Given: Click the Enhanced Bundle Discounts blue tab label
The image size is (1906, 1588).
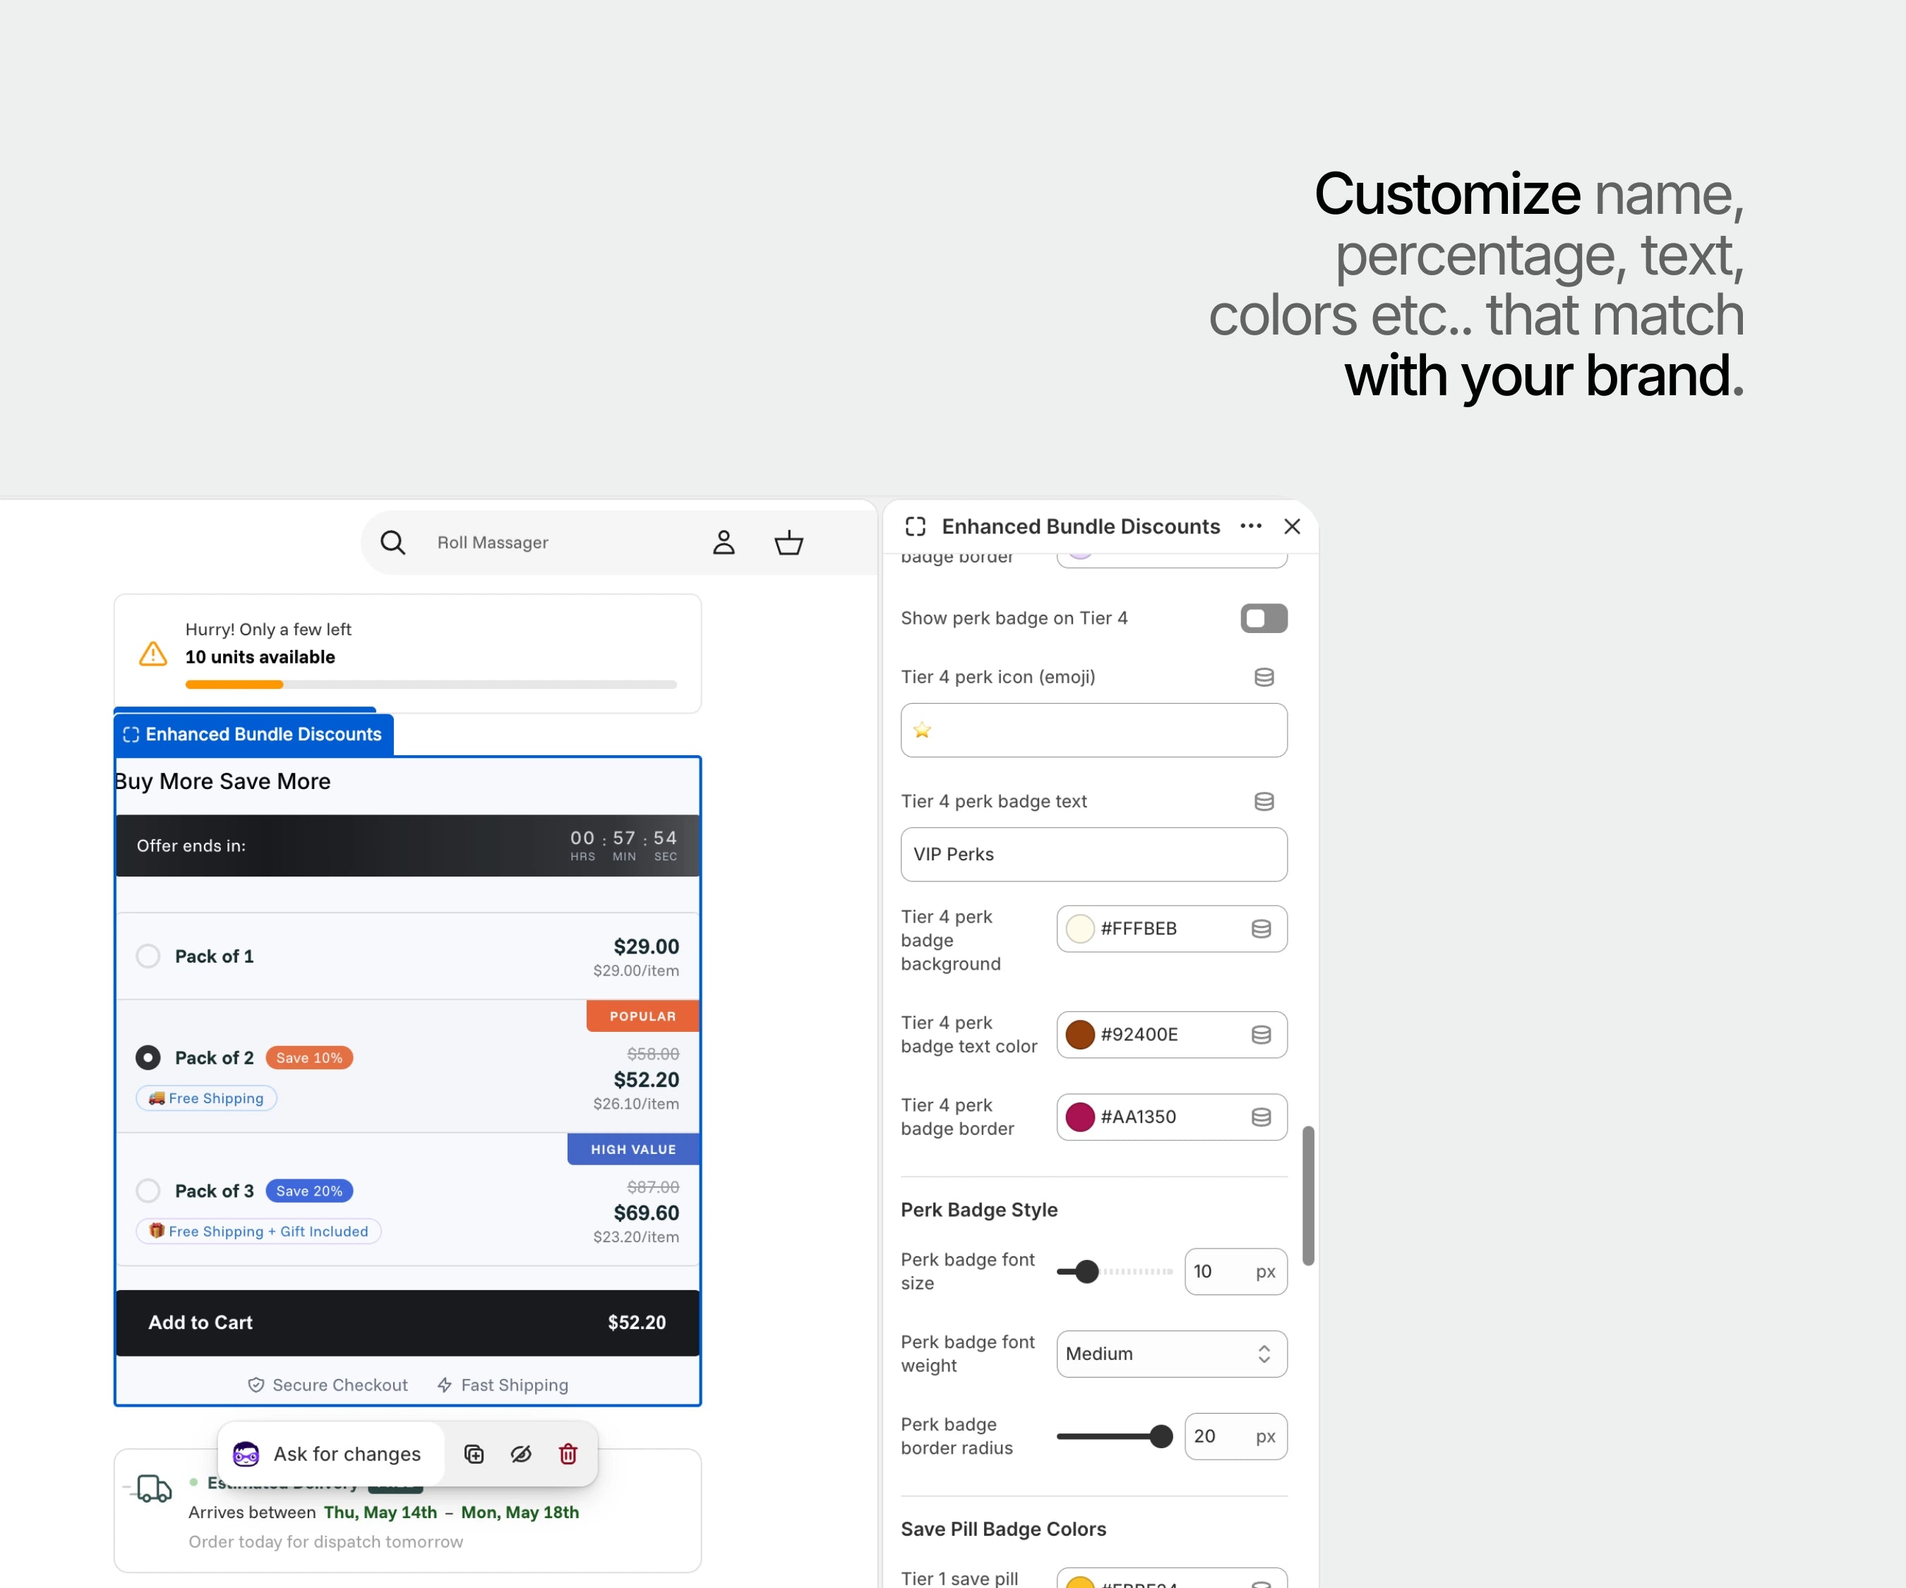Looking at the screenshot, I should click(253, 734).
